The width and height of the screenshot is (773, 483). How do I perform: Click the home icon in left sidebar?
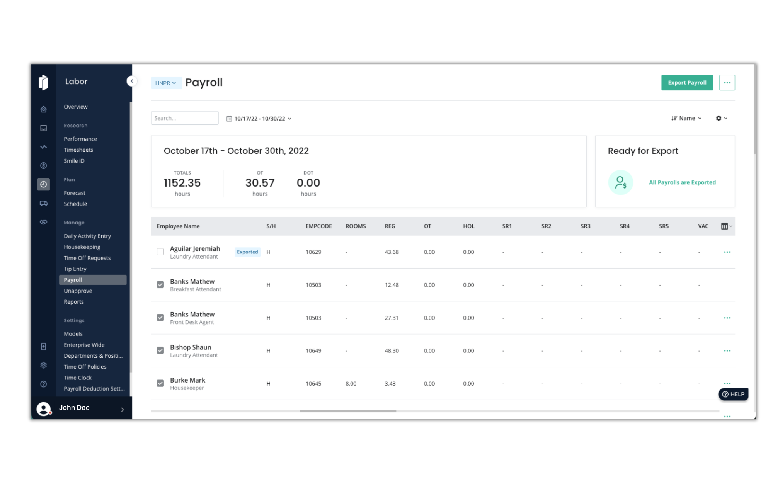(x=44, y=109)
